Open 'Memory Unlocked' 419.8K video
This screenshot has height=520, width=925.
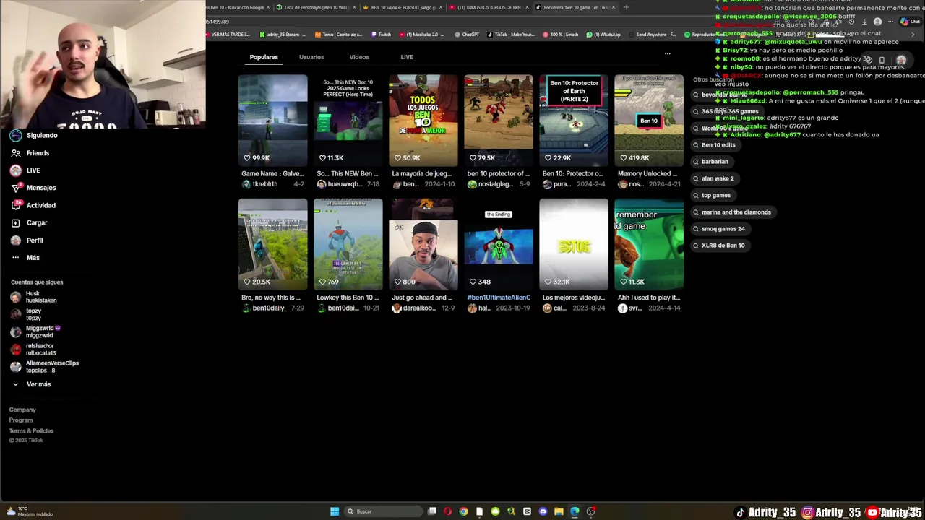click(x=649, y=121)
